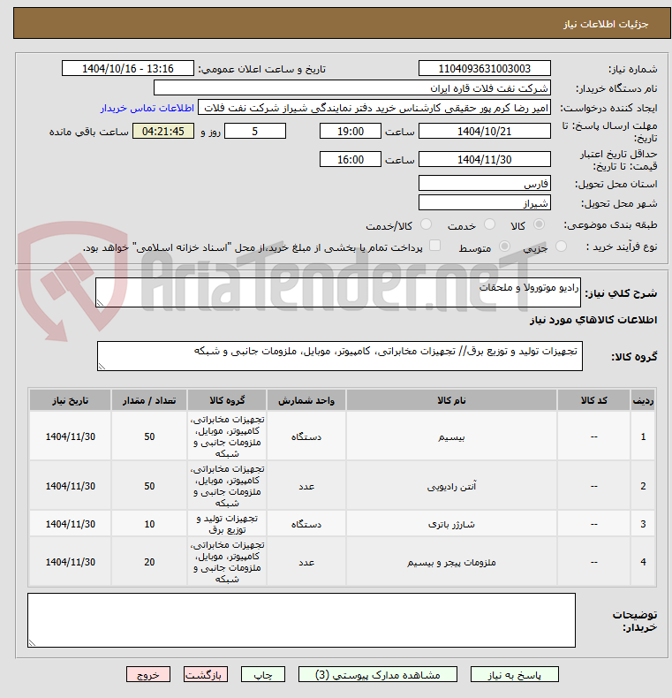This screenshot has height=698, width=672.
Task: Click need date 1404/11/30 in شارژر باتری row
Action: tap(71, 524)
